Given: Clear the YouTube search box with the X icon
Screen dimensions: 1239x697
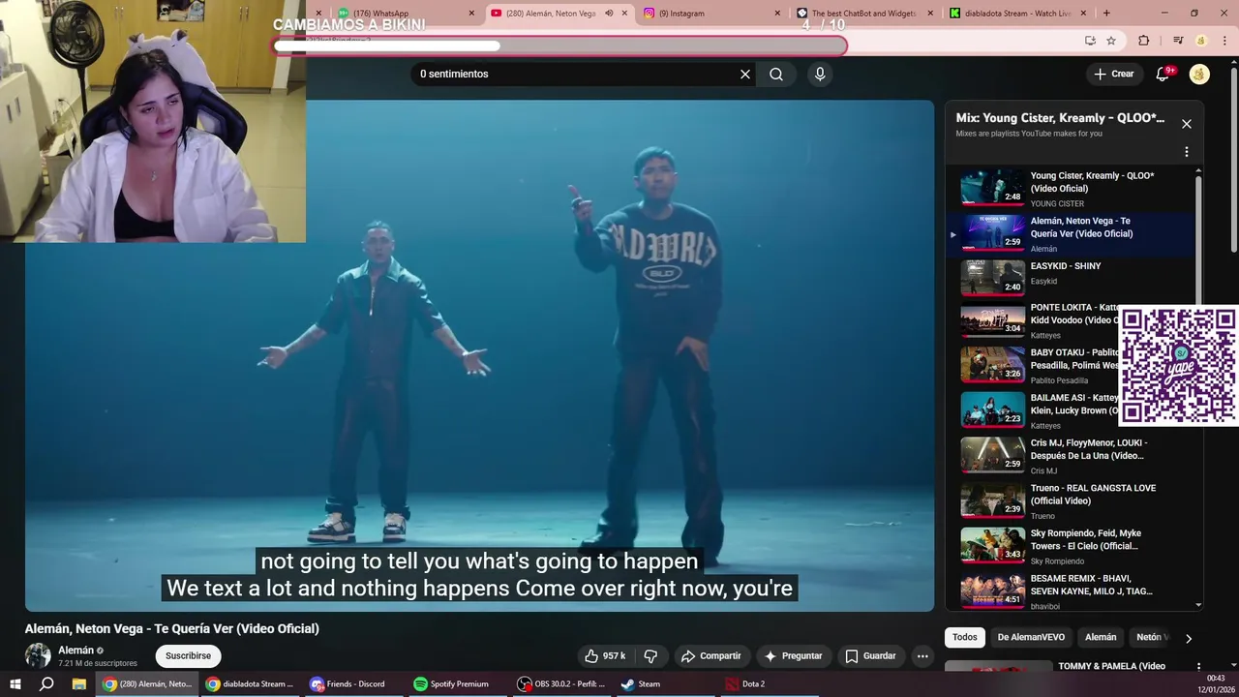Looking at the screenshot, I should click(745, 74).
